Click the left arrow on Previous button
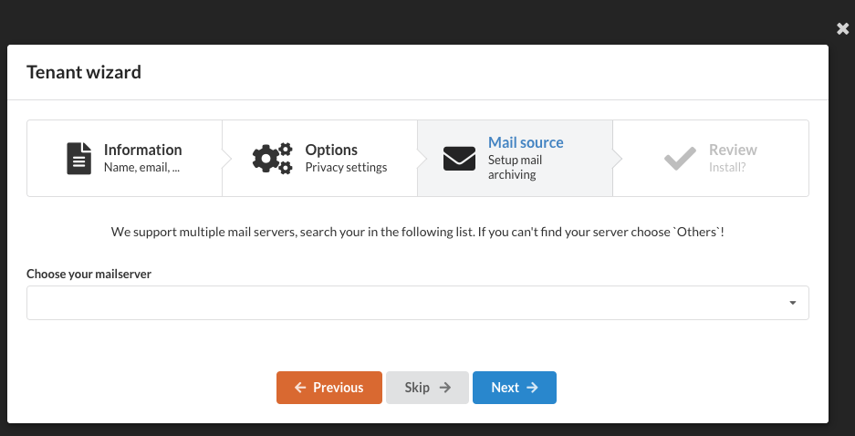The height and width of the screenshot is (436, 855). 300,388
